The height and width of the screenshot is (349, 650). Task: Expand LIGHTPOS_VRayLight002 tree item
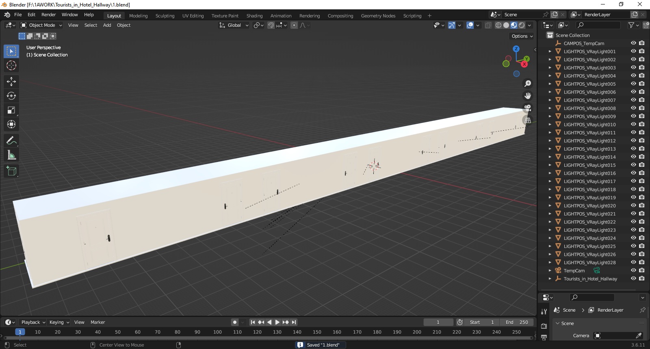550,60
